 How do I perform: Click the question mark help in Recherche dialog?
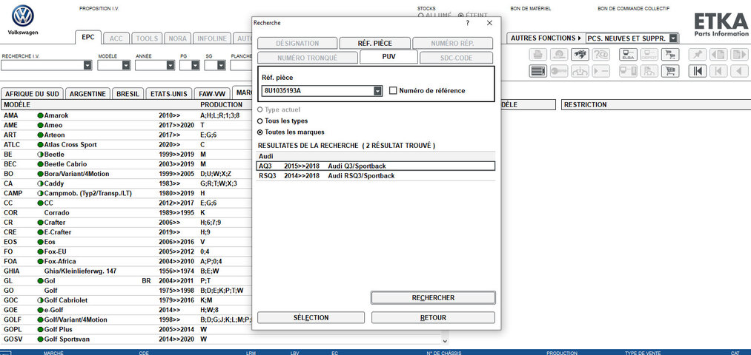pos(468,23)
